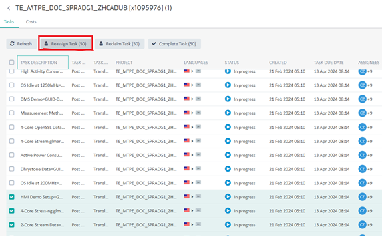The width and height of the screenshot is (386, 241).
Task: Open task 'Dhrystone Data=GUI...'
Action: coord(42,169)
